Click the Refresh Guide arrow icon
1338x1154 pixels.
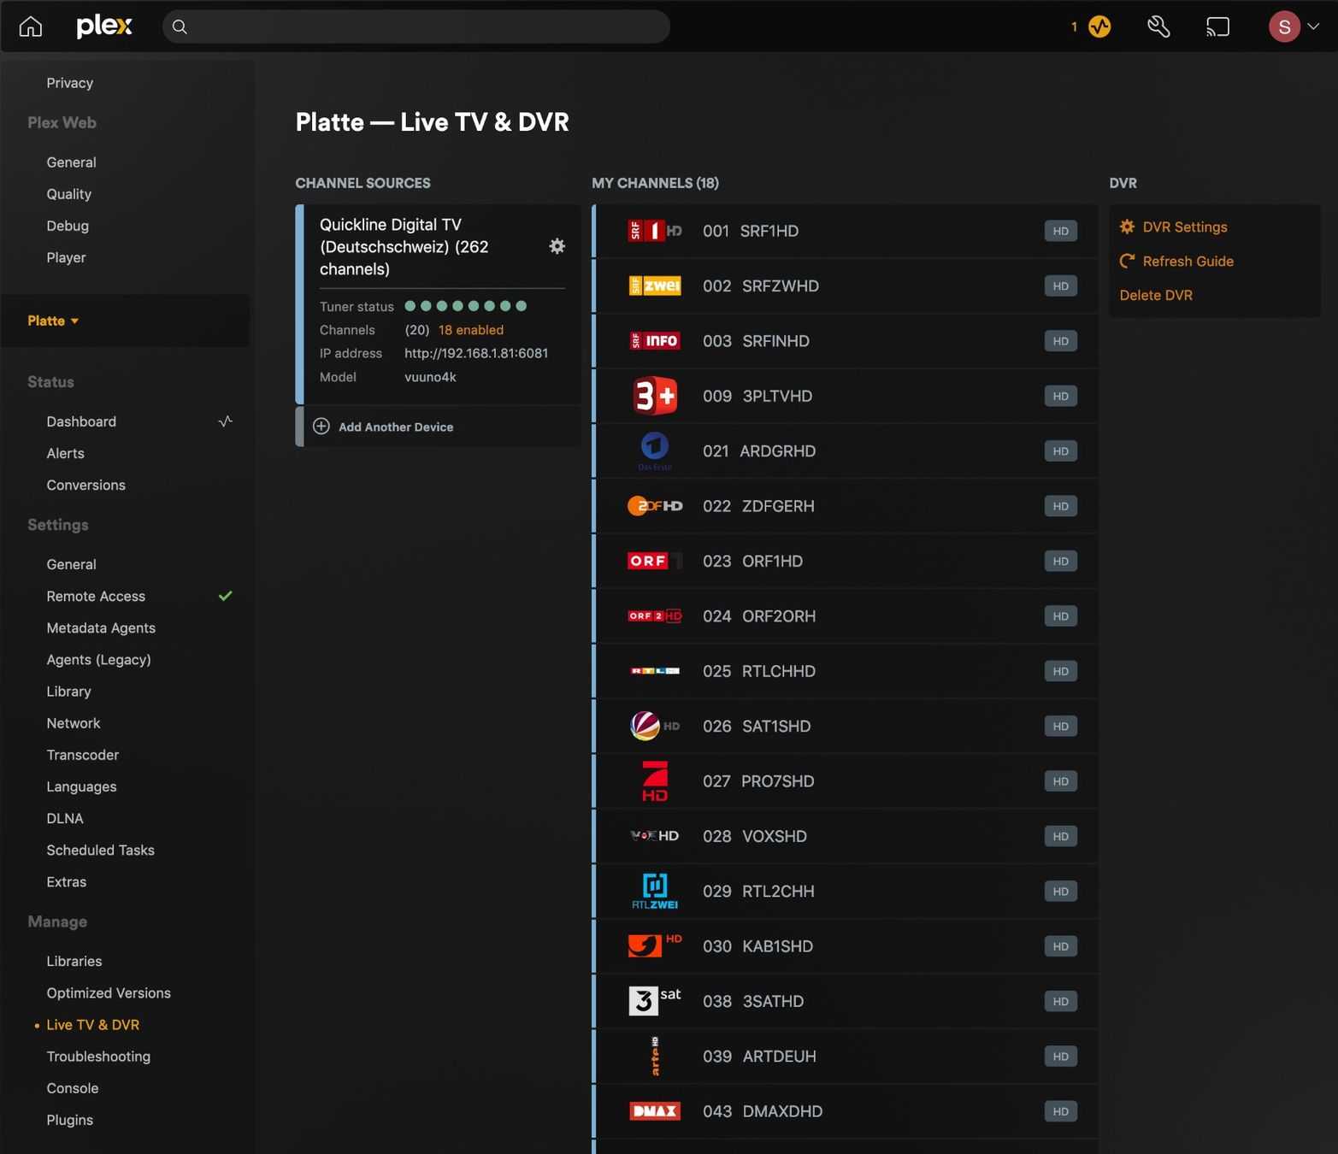click(x=1128, y=261)
